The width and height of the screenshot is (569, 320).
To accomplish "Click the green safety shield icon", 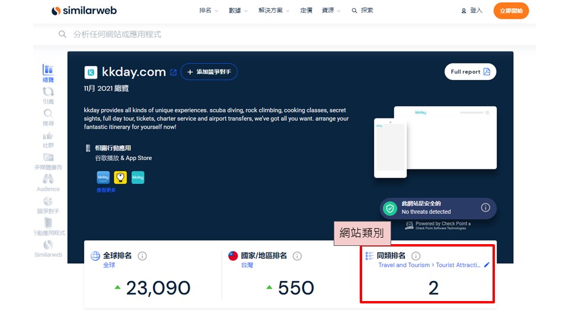I will coord(390,209).
